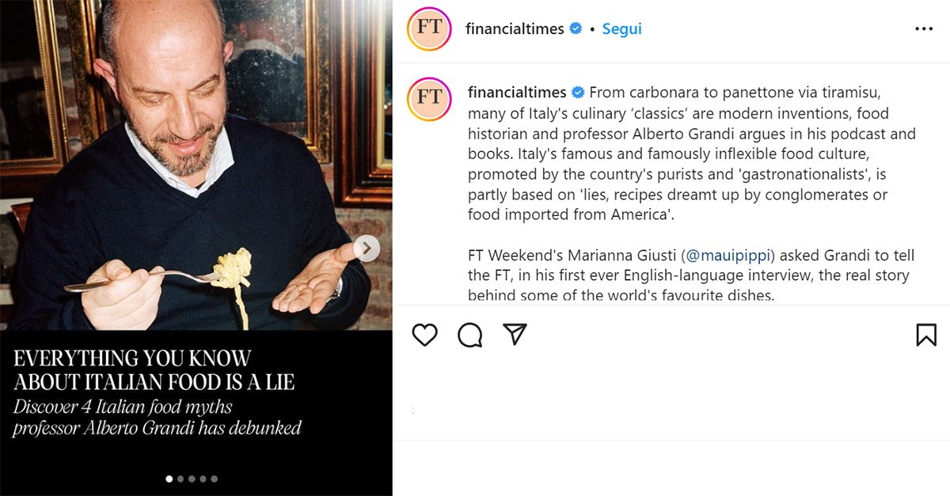The width and height of the screenshot is (950, 496).
Task: Click the FT profile avatar in header
Action: point(429,29)
